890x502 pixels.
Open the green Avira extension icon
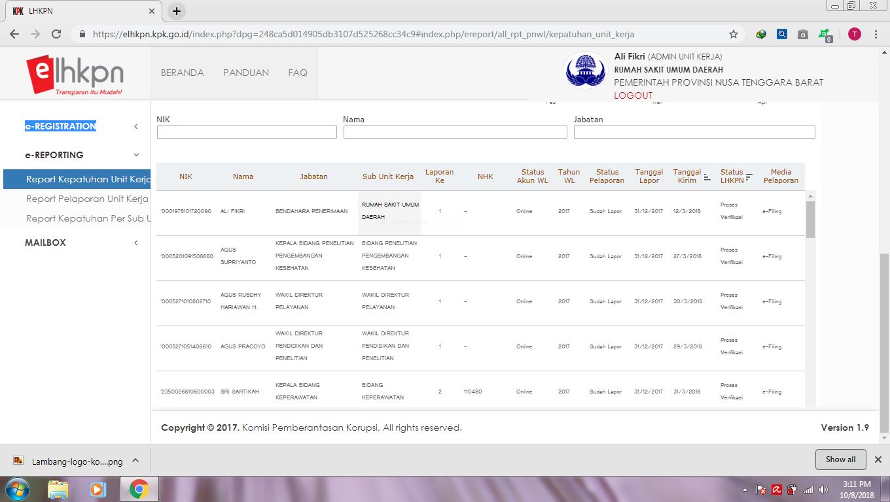pos(824,34)
